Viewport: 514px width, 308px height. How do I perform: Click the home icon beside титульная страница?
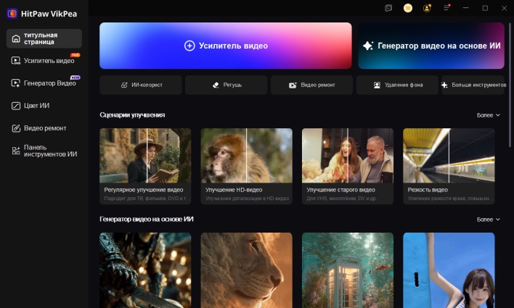[16, 38]
